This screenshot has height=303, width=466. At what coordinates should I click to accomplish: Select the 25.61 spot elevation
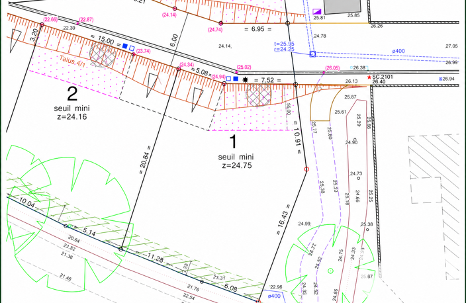coord(340,112)
